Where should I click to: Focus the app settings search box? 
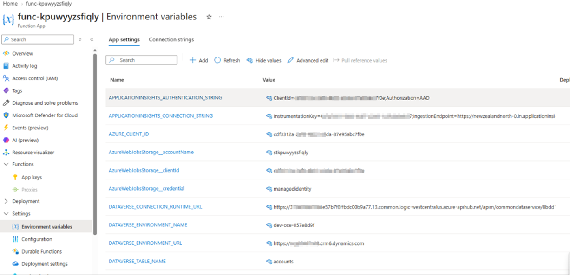tap(142, 60)
